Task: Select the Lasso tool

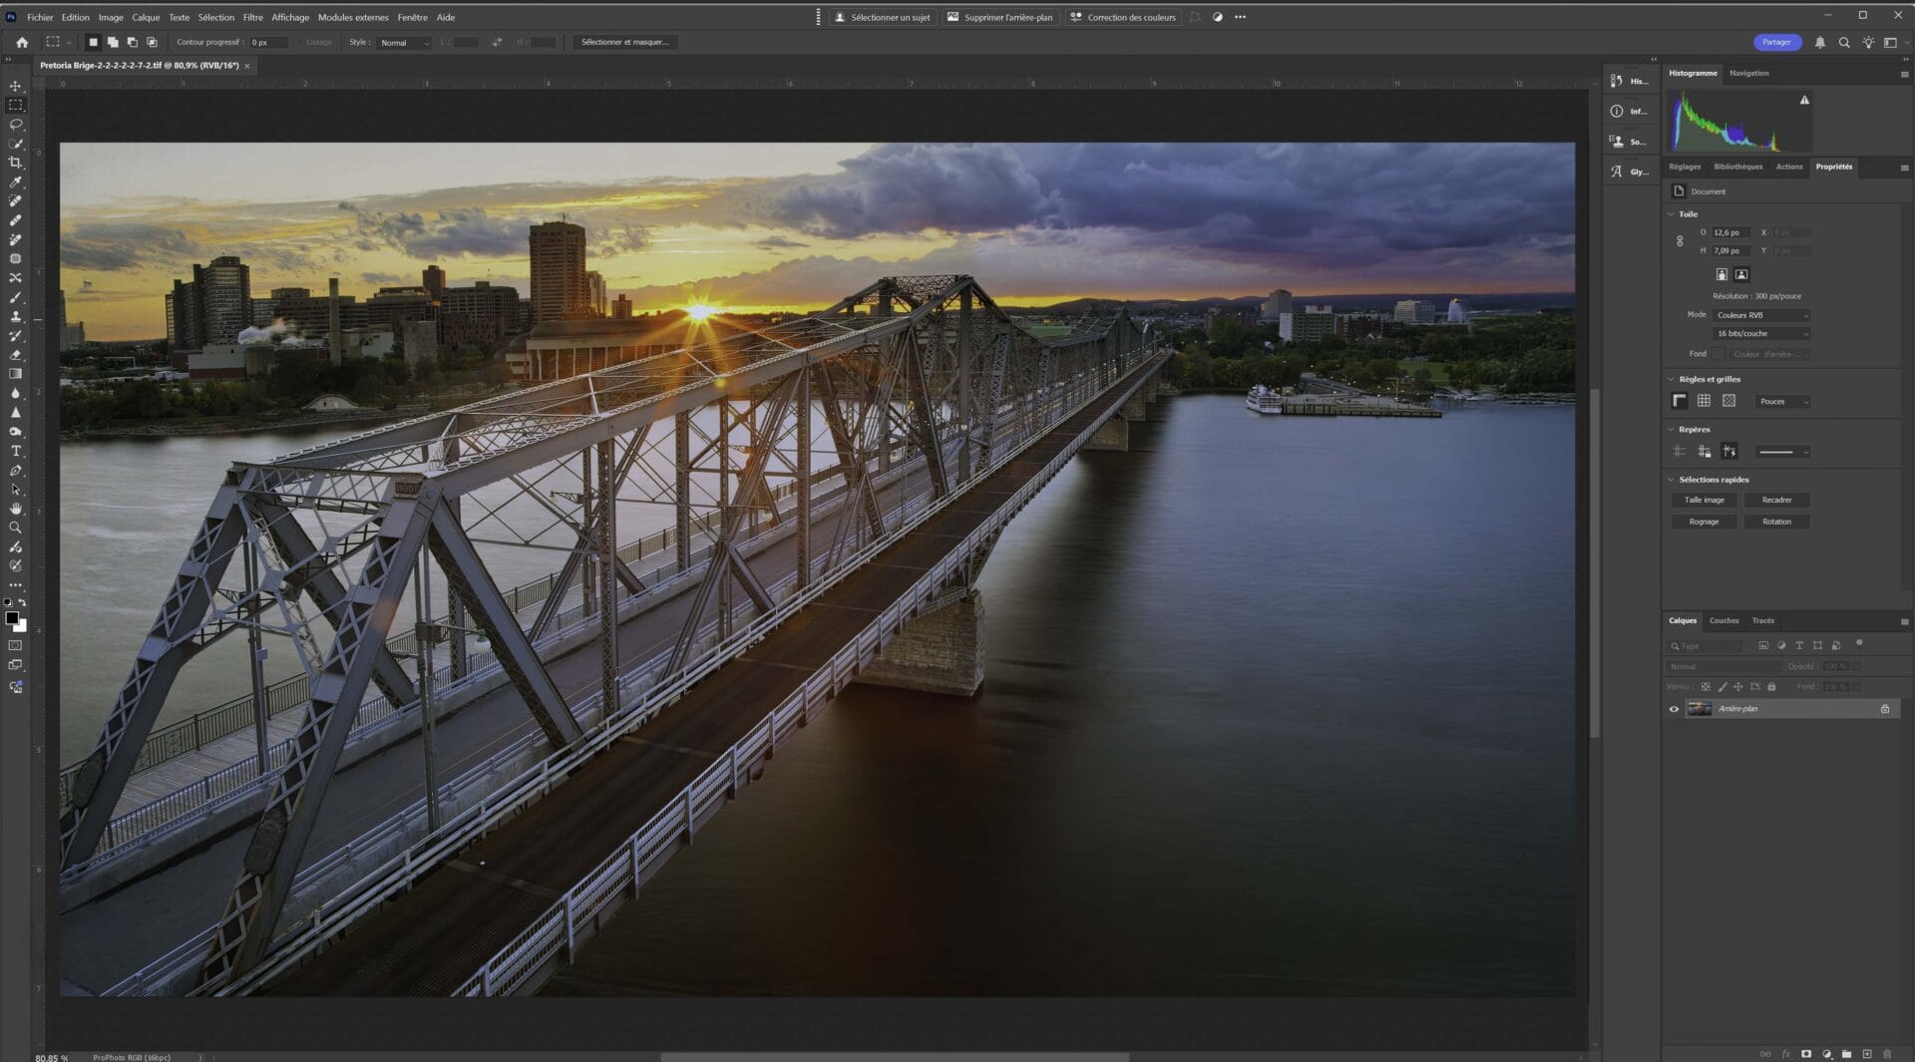Action: (15, 124)
